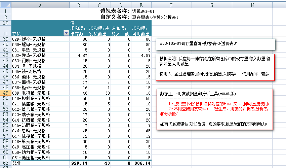This screenshot has width=286, height=168.
Task: Click the 039-电视箱-无规格 item cell
Action: click(x=40, y=93)
